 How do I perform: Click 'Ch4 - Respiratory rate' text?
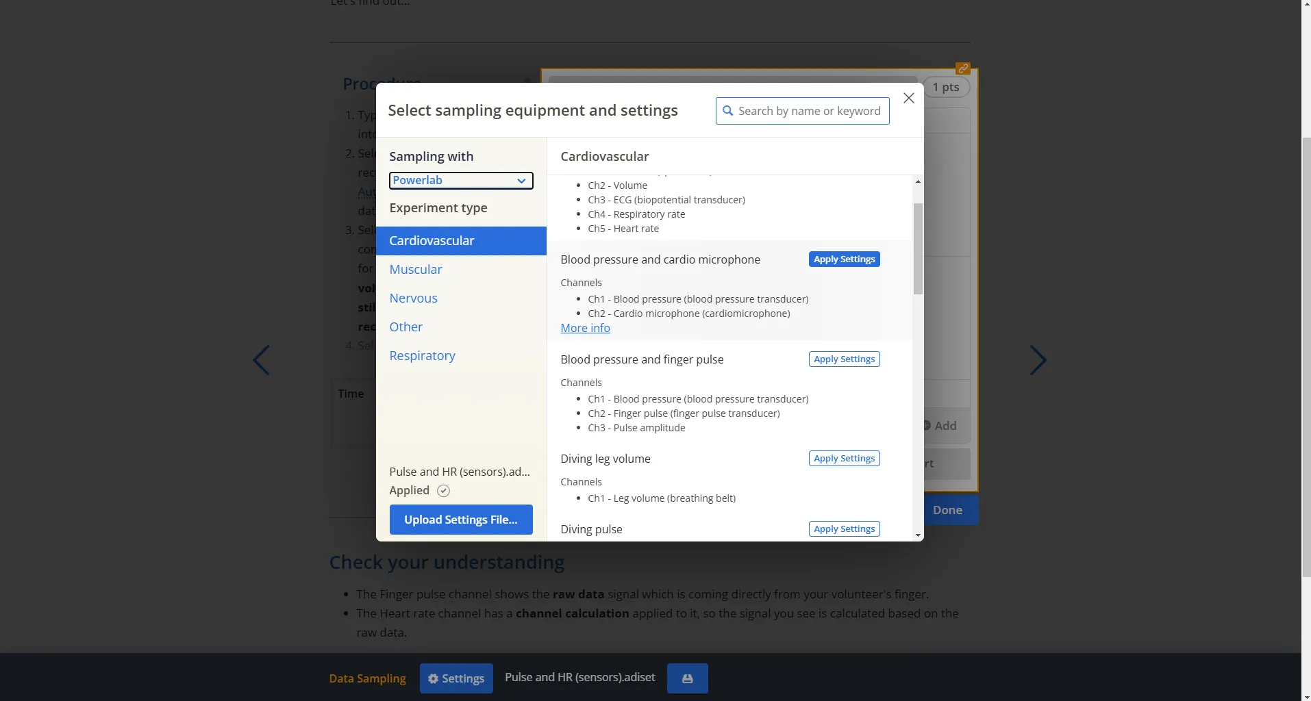pyautogui.click(x=636, y=214)
